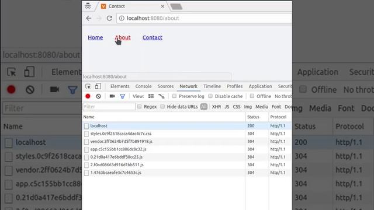
Task: Select 2.f0ad08663d916d1bb511.js request
Action: tap(187, 164)
